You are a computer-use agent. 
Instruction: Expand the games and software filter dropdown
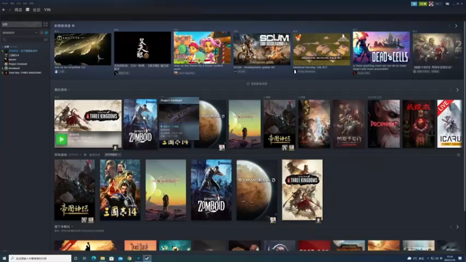pos(20,33)
